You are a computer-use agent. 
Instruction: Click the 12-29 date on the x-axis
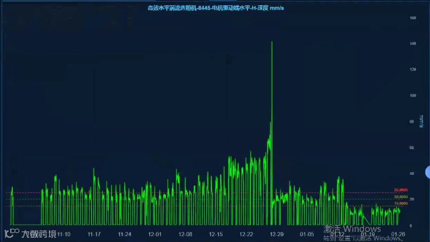point(277,235)
